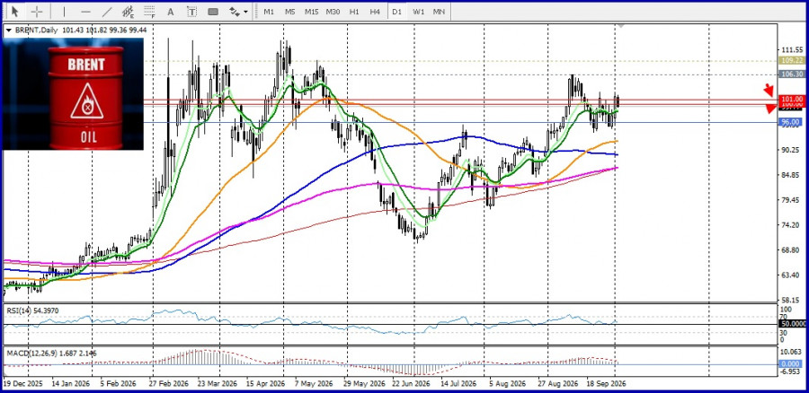This screenshot has height=393, width=809.
Task: Switch to M15 timeframe
Action: [x=311, y=12]
